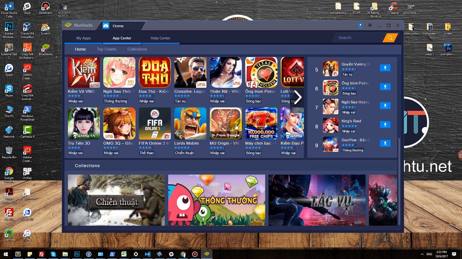Download GunPow from the ranking list
The width and height of the screenshot is (462, 259).
tap(385, 143)
